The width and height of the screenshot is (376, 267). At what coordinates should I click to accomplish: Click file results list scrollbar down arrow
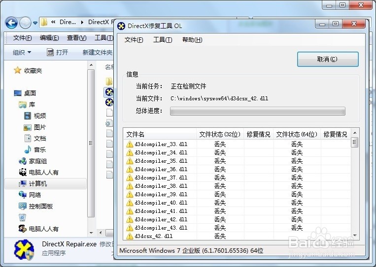pyautogui.click(x=355, y=236)
